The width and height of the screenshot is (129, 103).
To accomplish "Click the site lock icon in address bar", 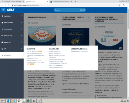I will coord(13,5).
